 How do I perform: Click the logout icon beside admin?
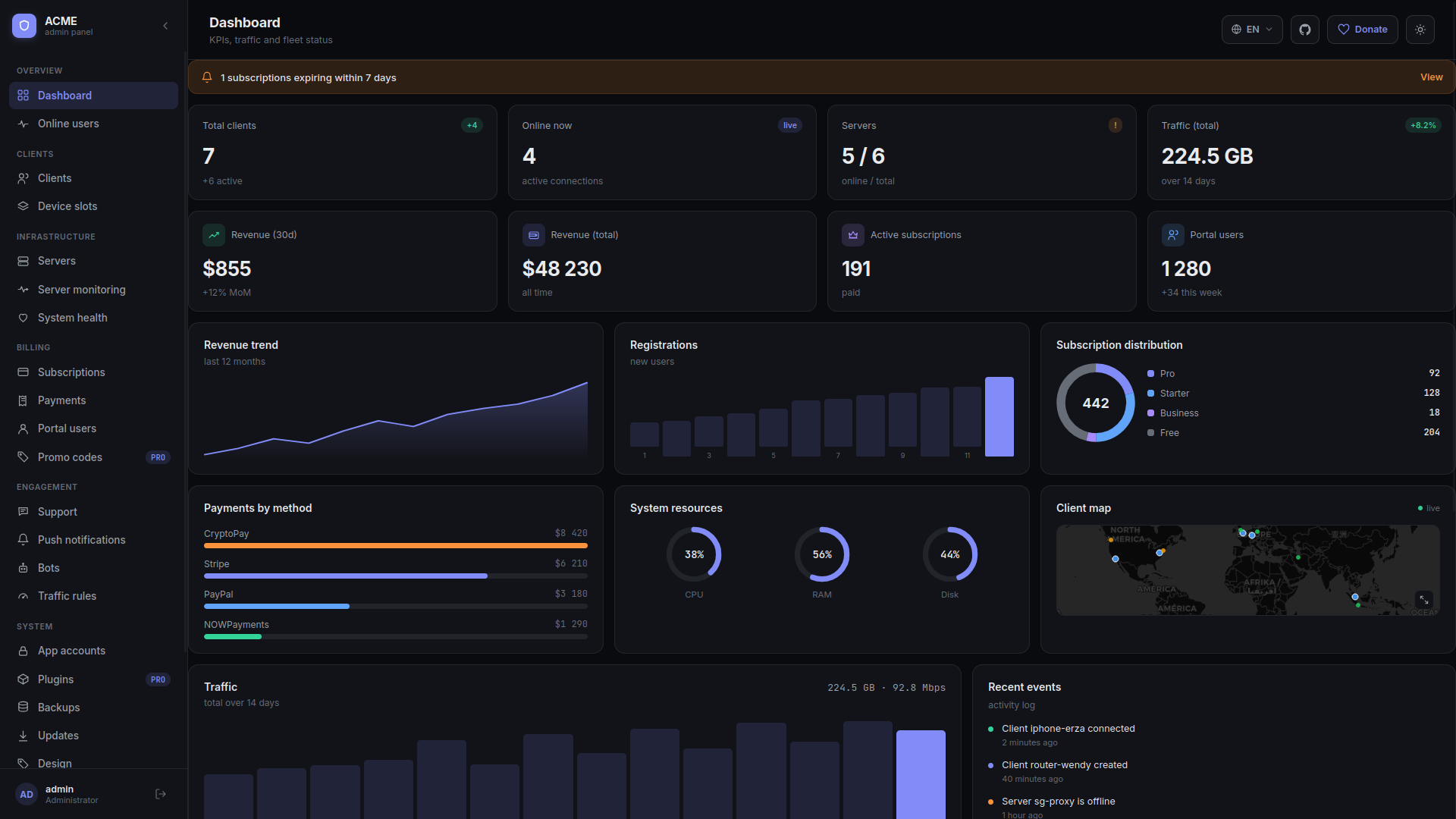tap(161, 794)
